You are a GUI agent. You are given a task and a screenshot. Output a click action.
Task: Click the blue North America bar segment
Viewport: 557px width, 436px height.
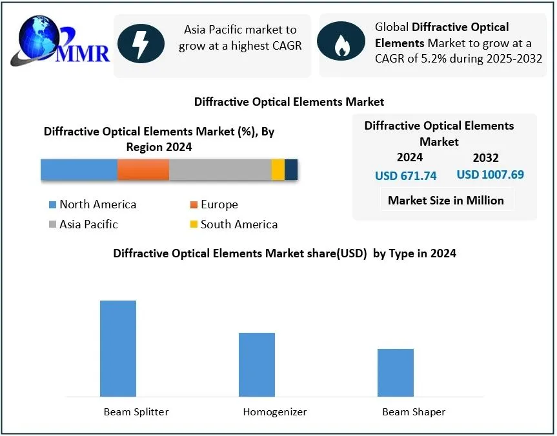[x=79, y=170]
